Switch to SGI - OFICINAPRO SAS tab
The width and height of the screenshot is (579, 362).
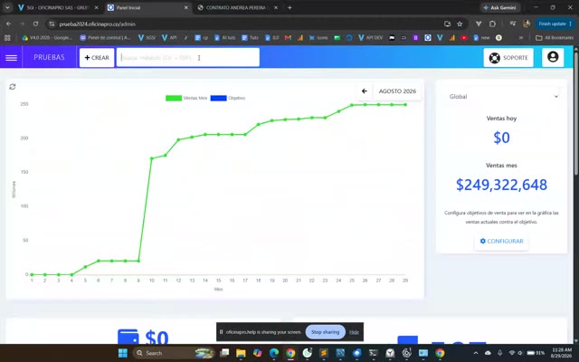click(58, 7)
